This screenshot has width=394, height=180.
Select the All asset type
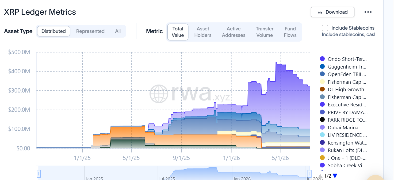tap(118, 31)
